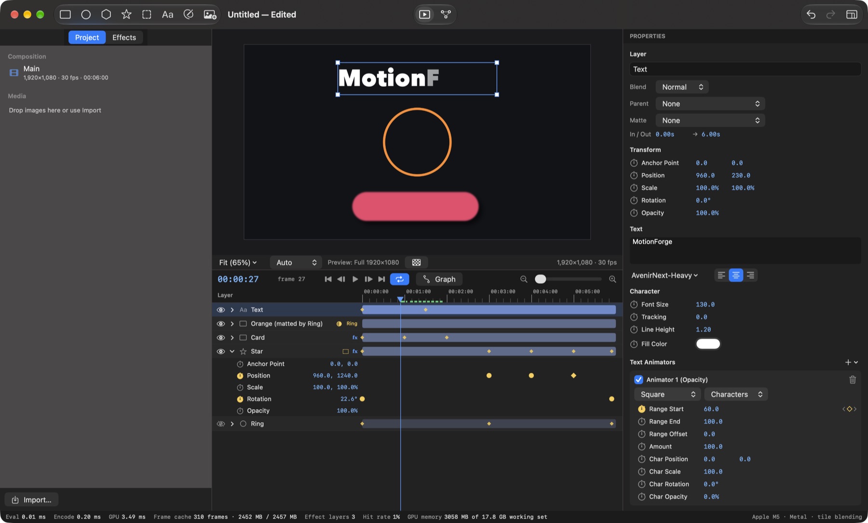Select the Star shape tool

126,14
